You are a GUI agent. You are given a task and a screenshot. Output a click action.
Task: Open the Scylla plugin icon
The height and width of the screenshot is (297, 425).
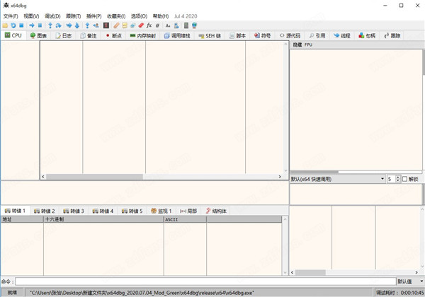click(x=106, y=25)
